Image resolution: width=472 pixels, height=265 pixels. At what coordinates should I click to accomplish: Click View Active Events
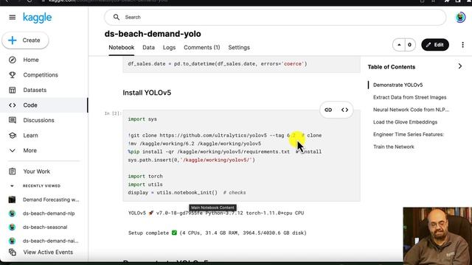pos(48,252)
